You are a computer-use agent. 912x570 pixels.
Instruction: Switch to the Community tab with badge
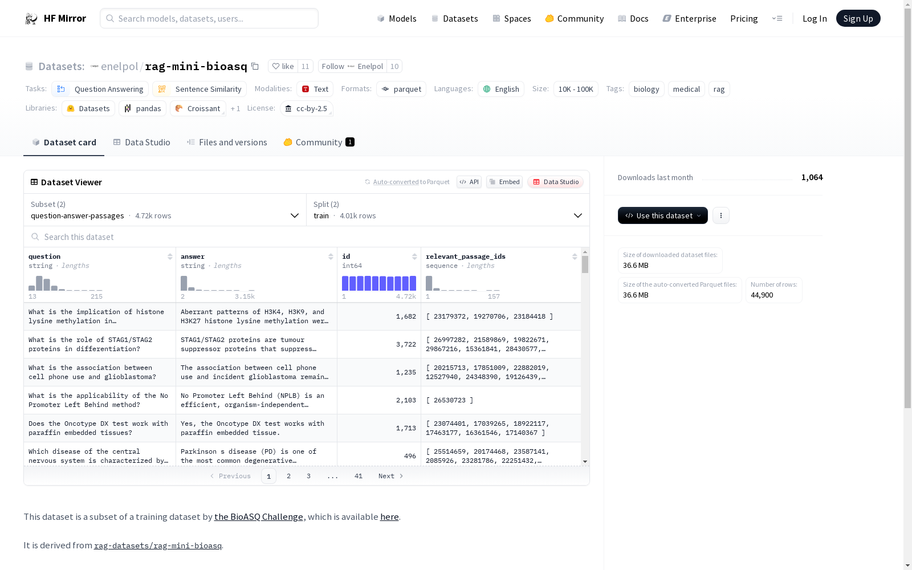(x=319, y=142)
